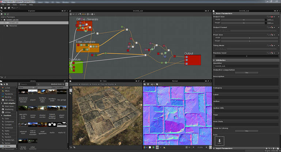Open the Windows menu
This screenshot has height=152, width=281.
click(x=23, y=5)
